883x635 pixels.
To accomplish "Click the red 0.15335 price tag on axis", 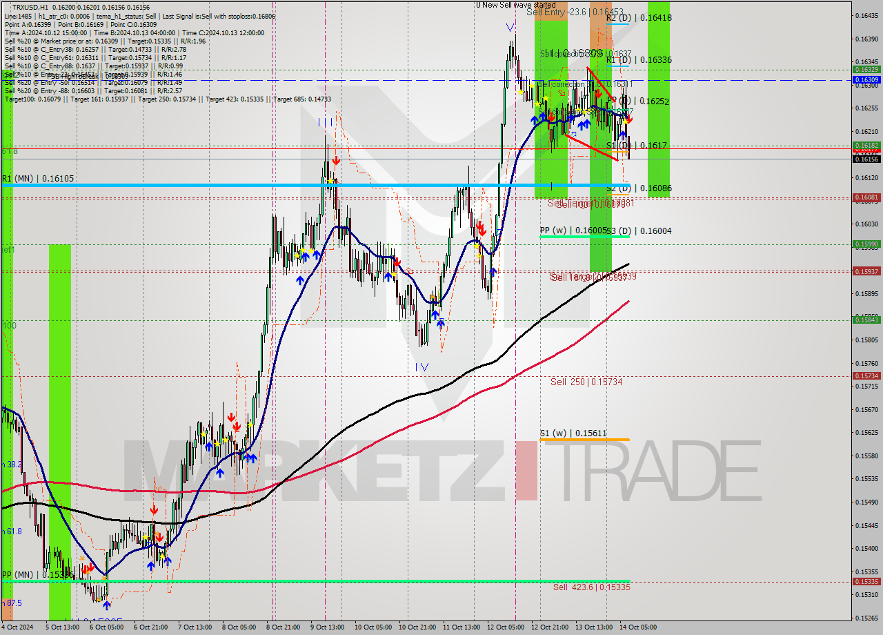I will pos(866,581).
